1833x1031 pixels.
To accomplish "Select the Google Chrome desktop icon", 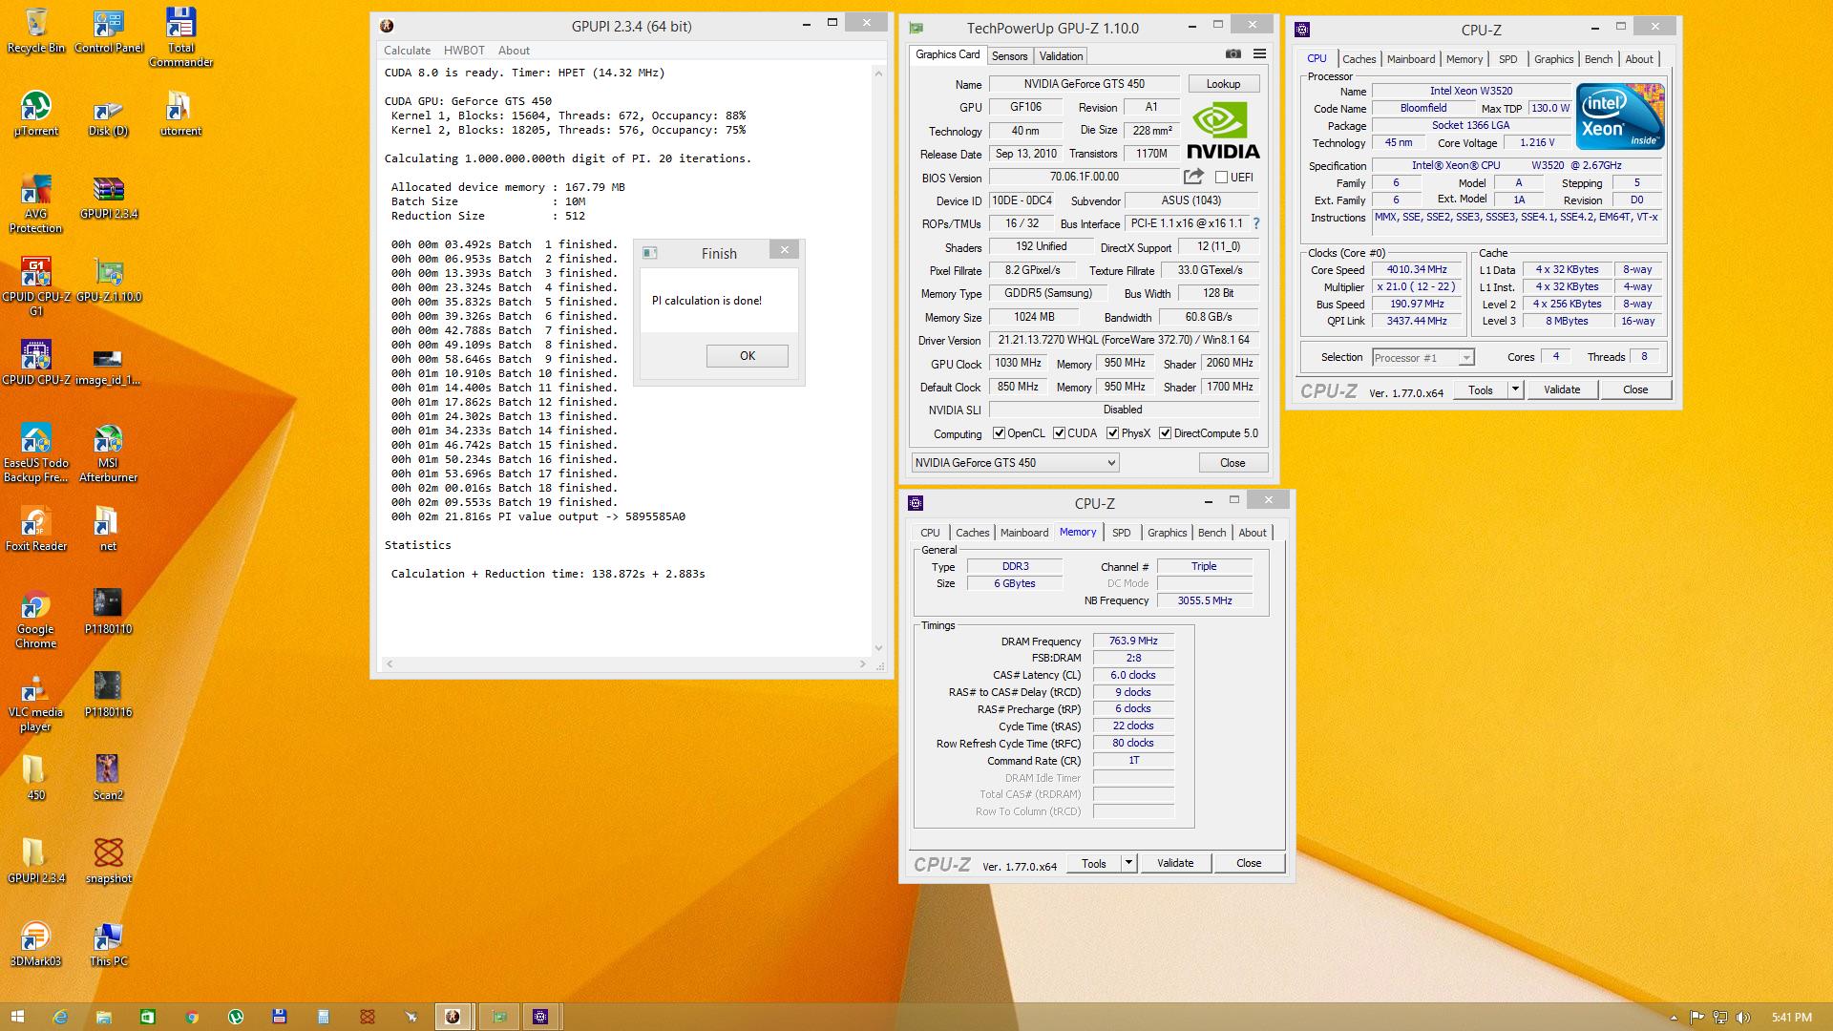I will (35, 621).
